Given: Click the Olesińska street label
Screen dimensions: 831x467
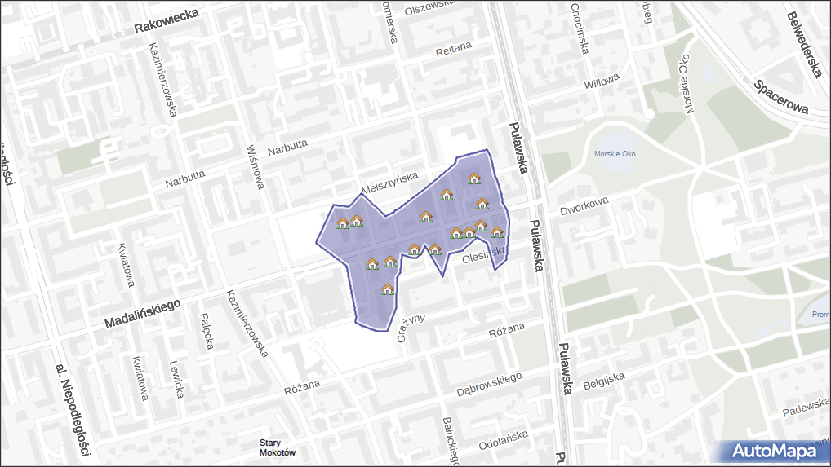Looking at the screenshot, I should click(x=483, y=255).
